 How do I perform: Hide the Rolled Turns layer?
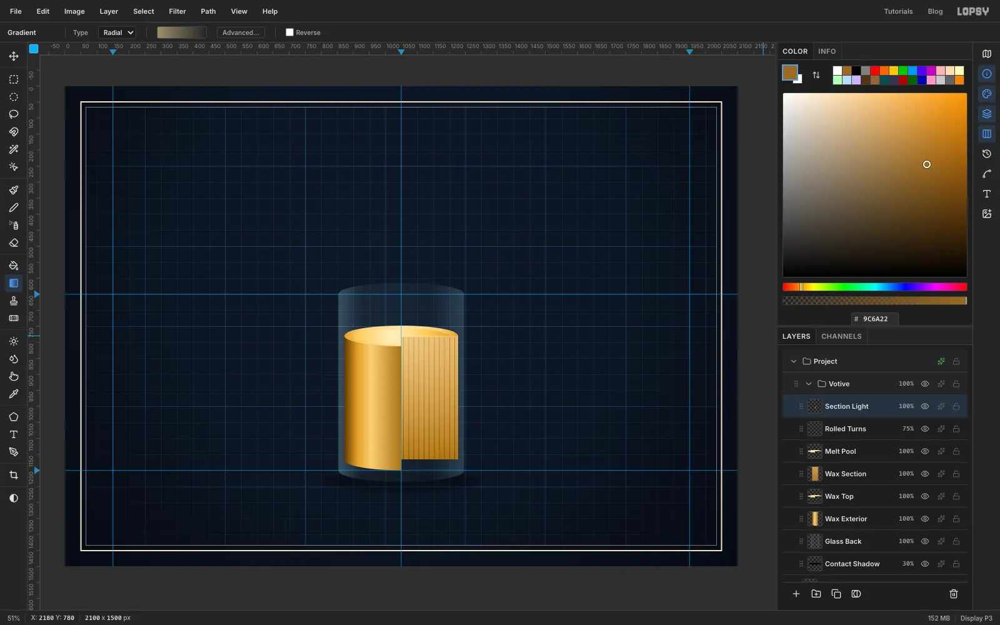[925, 429]
